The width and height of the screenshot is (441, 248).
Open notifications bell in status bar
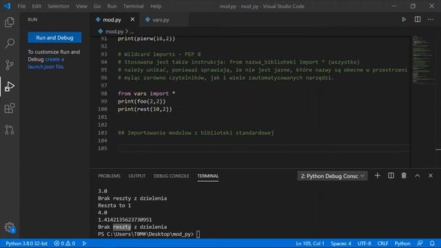pos(432,243)
